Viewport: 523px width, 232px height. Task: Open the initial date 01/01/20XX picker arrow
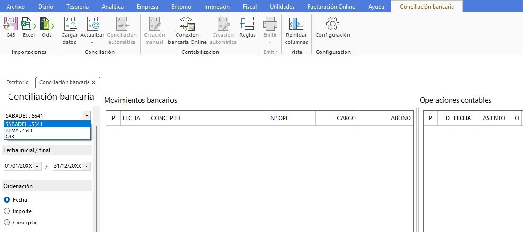click(x=37, y=166)
